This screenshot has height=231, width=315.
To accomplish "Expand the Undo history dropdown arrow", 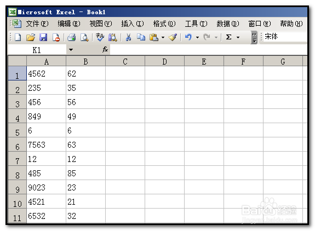I will [x=197, y=37].
